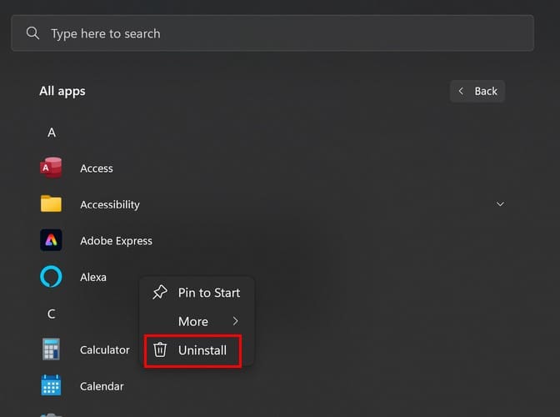560x417 pixels.
Task: Launch Calculator from its label
Action: click(x=105, y=349)
